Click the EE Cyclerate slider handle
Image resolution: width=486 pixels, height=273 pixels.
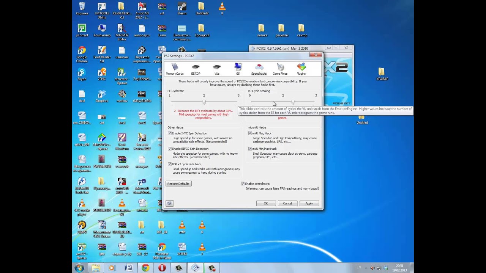tap(204, 102)
